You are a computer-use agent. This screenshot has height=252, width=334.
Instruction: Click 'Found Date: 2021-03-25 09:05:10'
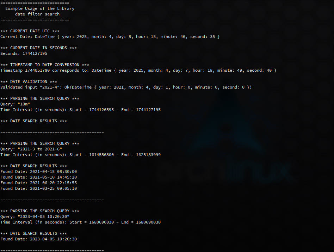pyautogui.click(x=38, y=188)
